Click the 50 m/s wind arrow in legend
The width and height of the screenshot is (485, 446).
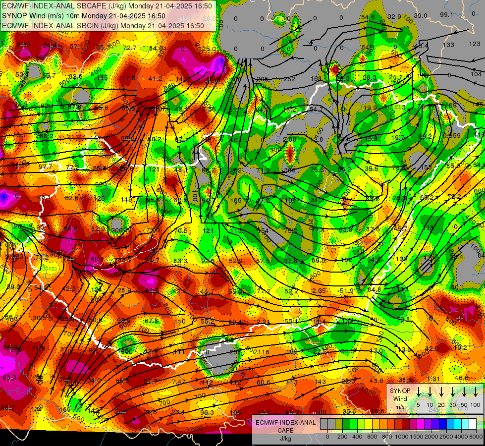point(464,392)
